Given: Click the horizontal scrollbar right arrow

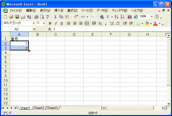Looking at the screenshot, I should point(163,108).
